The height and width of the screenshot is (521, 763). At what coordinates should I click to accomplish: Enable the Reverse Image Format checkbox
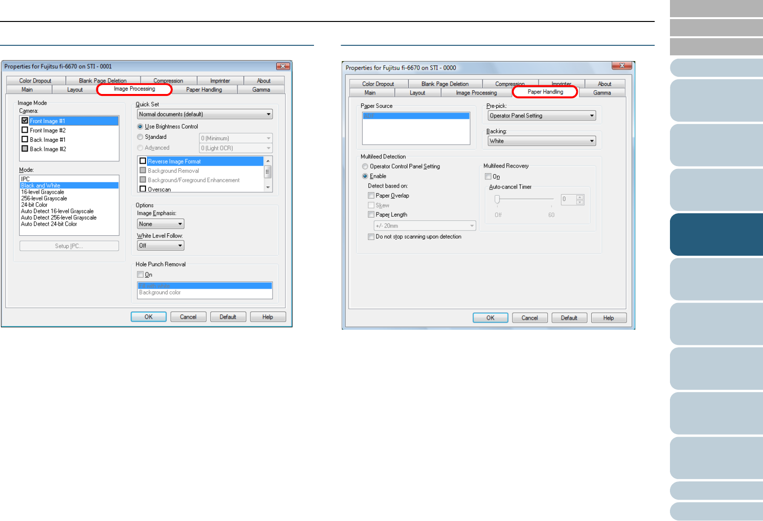coord(143,161)
